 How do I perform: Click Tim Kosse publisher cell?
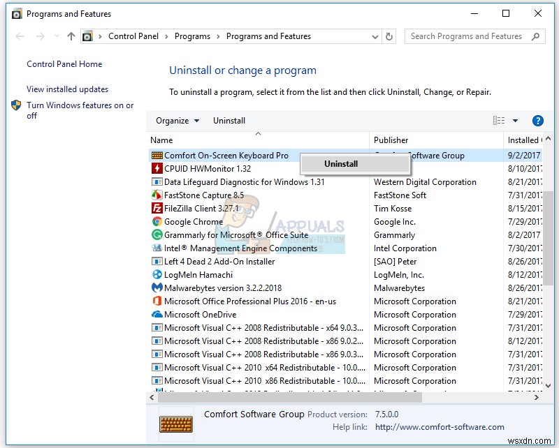coord(393,209)
